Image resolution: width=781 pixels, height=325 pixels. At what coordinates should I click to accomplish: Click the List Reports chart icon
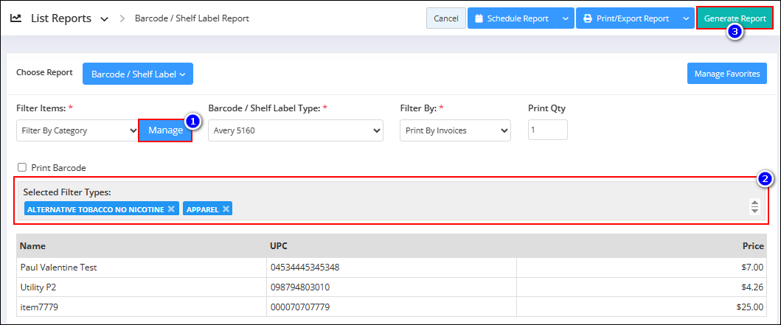(x=16, y=18)
